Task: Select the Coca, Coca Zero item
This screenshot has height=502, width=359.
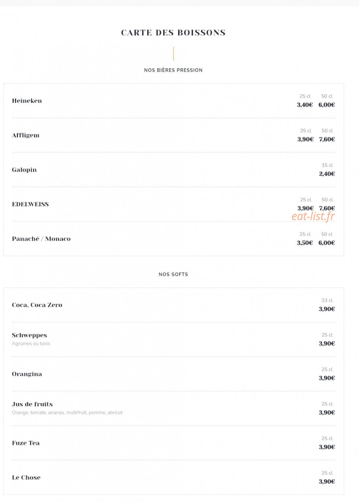Action: click(x=37, y=305)
